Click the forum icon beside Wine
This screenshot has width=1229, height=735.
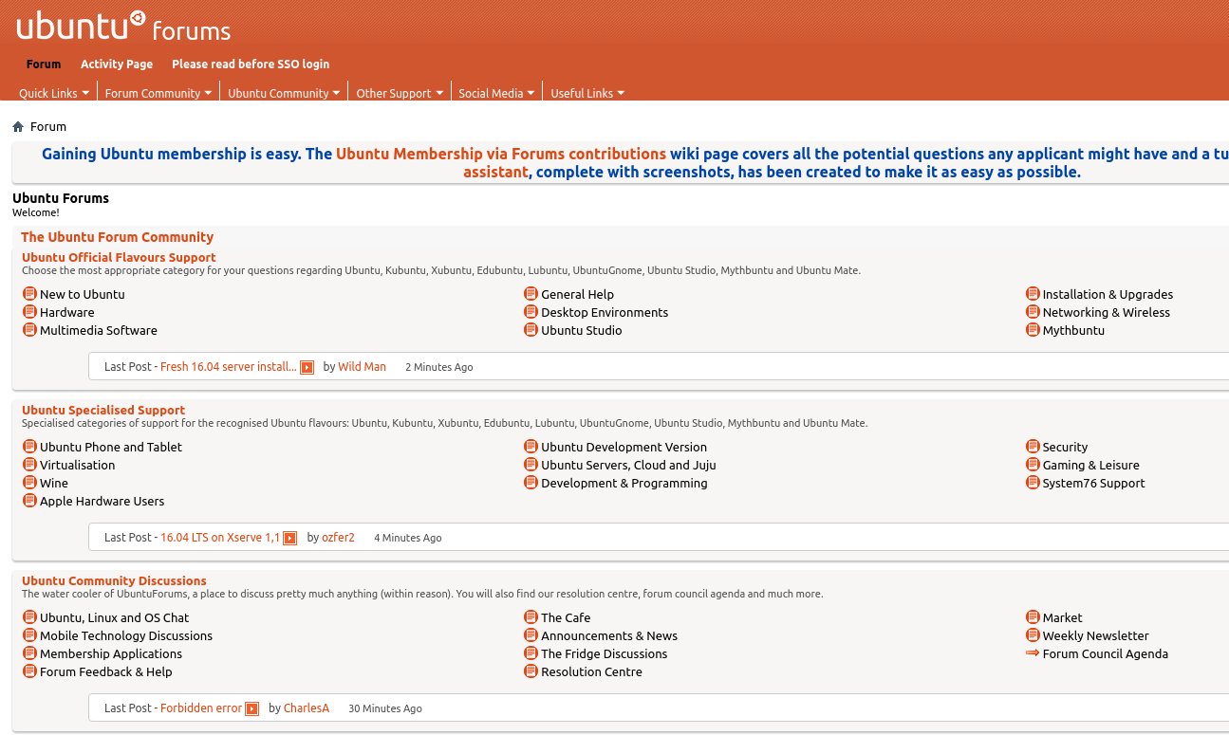pyautogui.click(x=29, y=483)
